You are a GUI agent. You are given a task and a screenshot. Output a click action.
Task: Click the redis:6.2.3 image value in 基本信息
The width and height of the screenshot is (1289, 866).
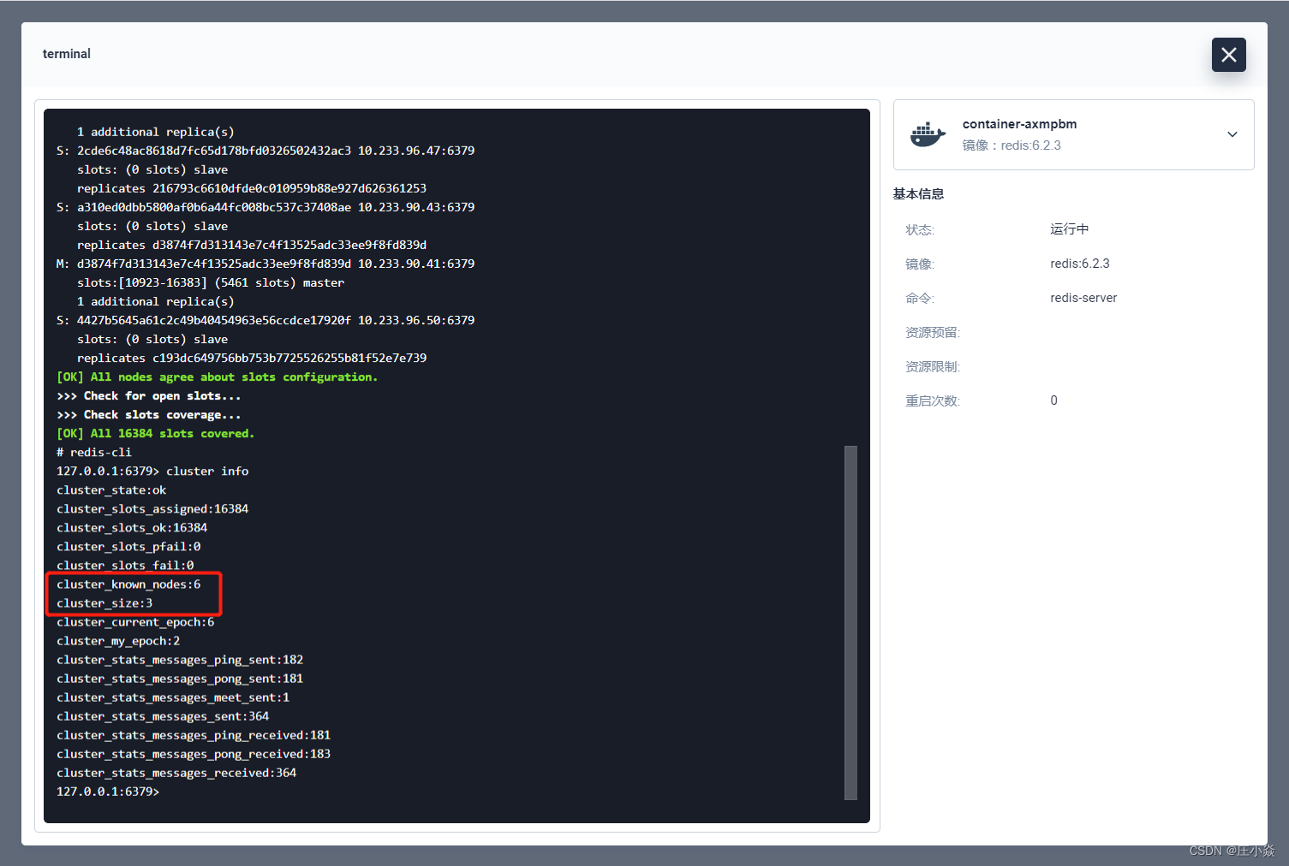(1080, 264)
